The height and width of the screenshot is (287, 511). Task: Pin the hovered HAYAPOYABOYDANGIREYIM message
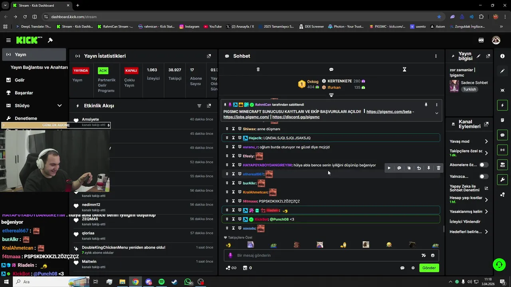[429, 168]
